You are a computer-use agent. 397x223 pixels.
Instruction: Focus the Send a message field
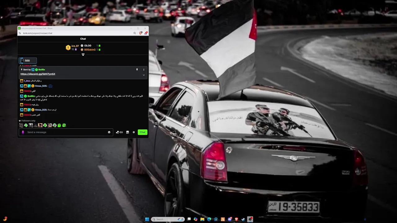click(x=65, y=132)
